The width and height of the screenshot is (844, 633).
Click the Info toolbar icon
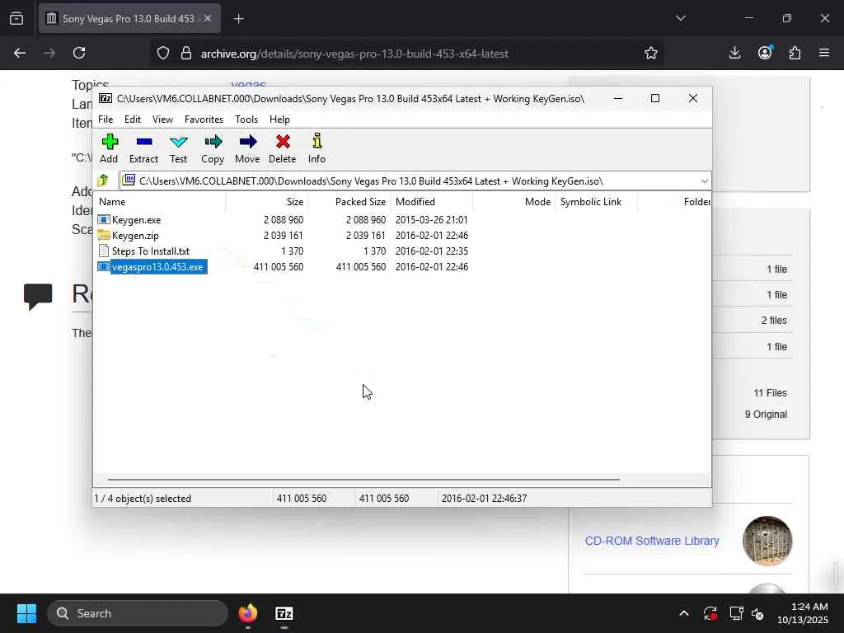click(316, 148)
